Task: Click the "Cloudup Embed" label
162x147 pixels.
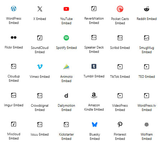Action: 14,78
